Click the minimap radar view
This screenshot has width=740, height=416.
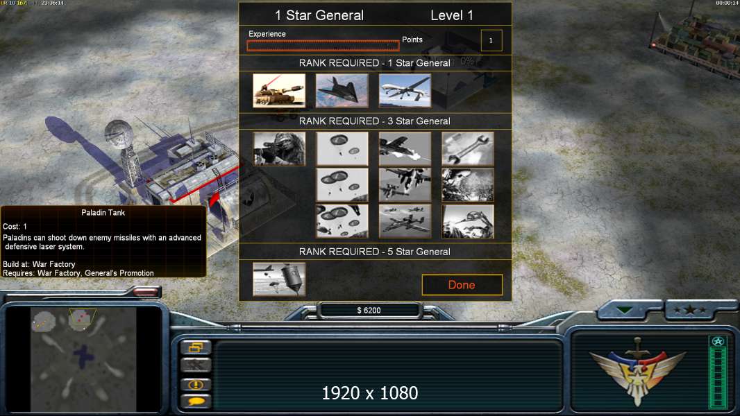(x=83, y=359)
